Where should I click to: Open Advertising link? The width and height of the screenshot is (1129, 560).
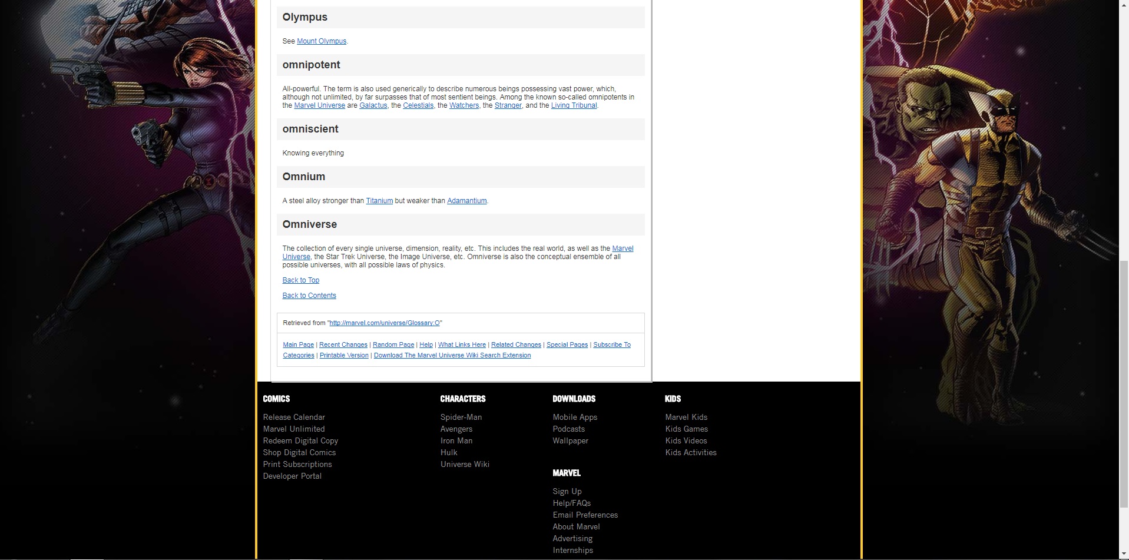[x=572, y=538]
